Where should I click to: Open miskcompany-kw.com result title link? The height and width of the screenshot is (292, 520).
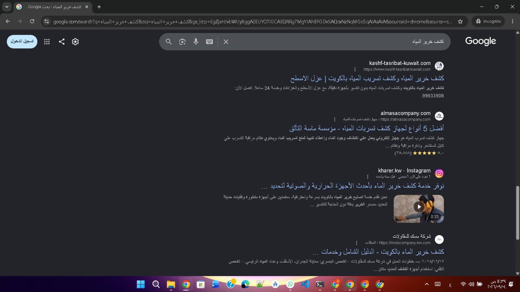click(378, 252)
